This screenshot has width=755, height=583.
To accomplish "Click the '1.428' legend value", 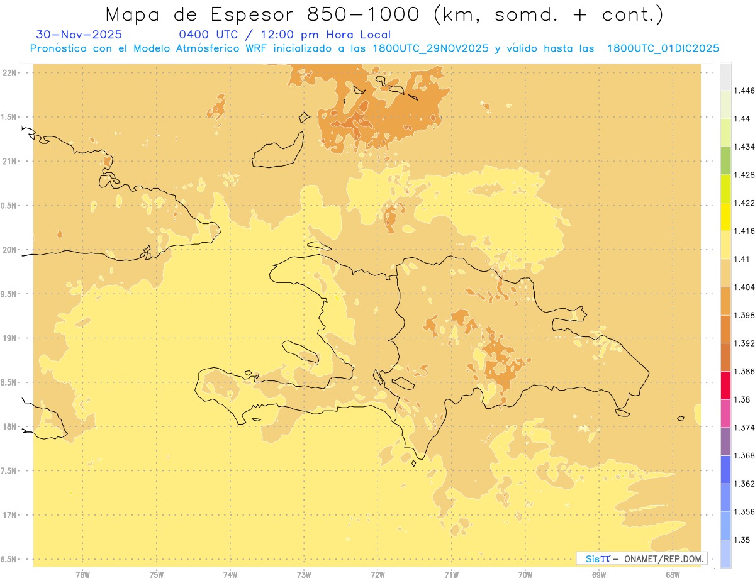I will pyautogui.click(x=745, y=175).
